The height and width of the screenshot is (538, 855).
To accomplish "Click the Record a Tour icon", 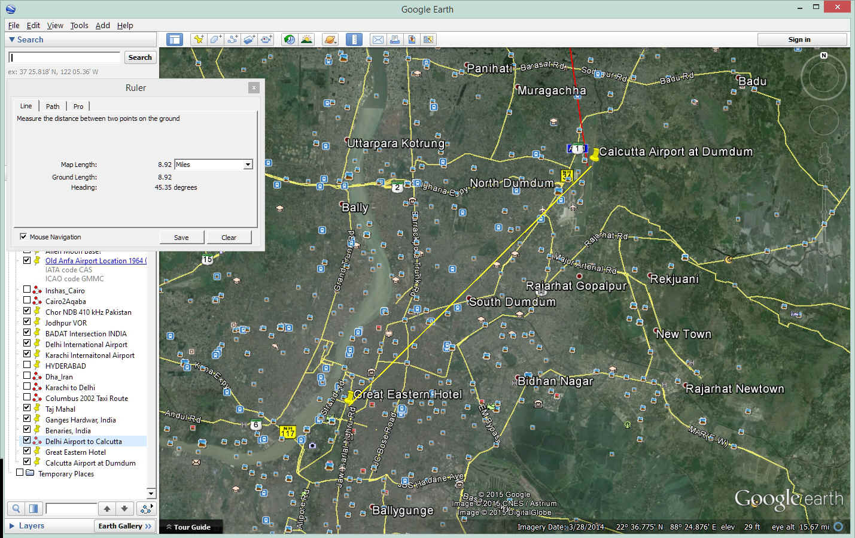I will pyautogui.click(x=266, y=39).
